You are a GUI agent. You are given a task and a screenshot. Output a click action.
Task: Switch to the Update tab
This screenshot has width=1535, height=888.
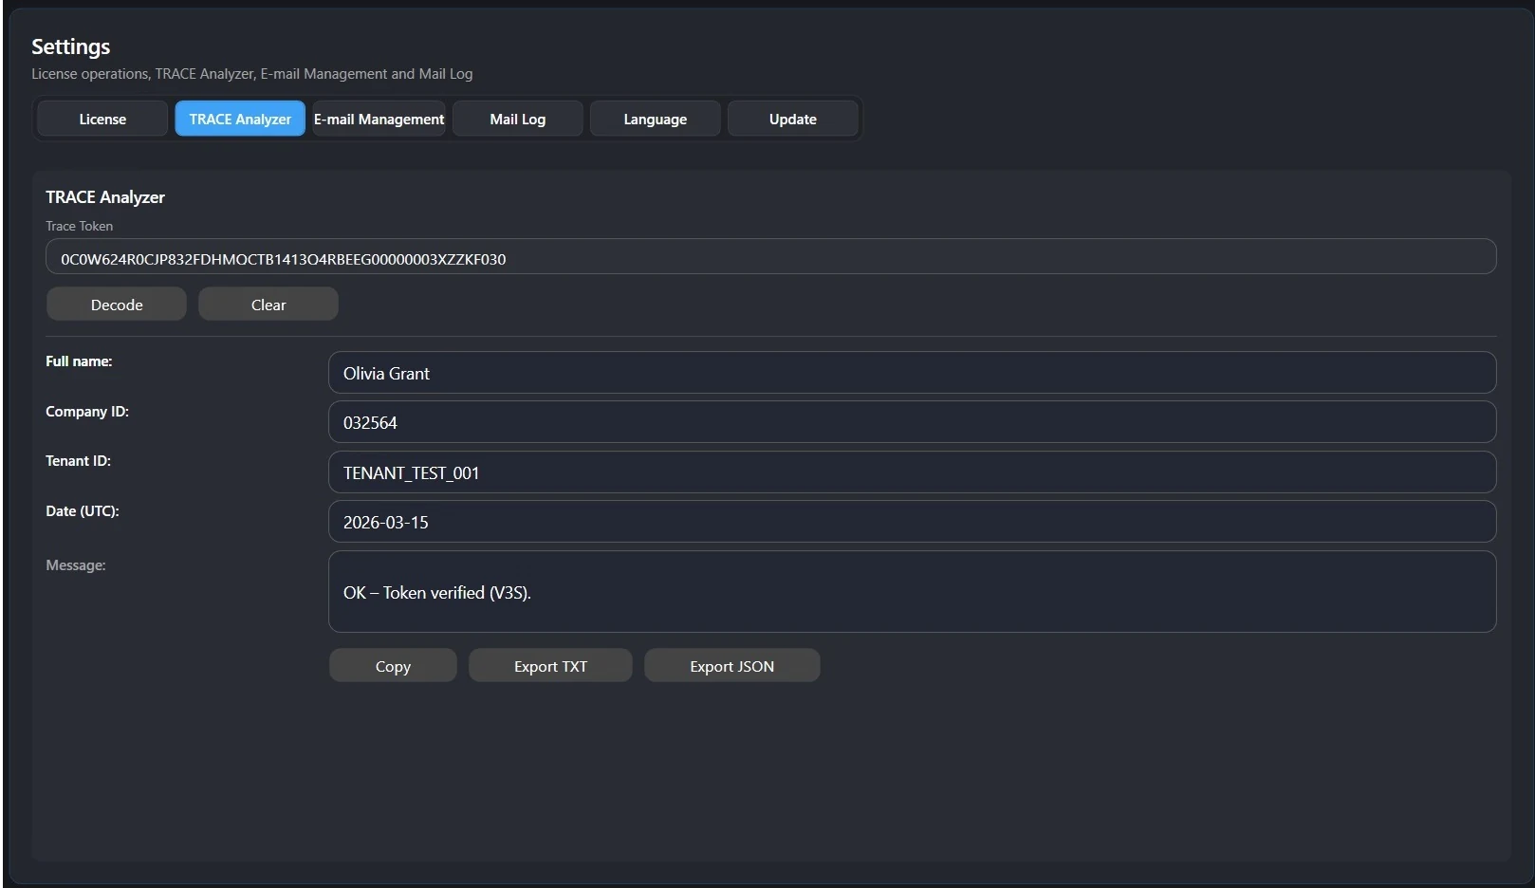point(792,119)
